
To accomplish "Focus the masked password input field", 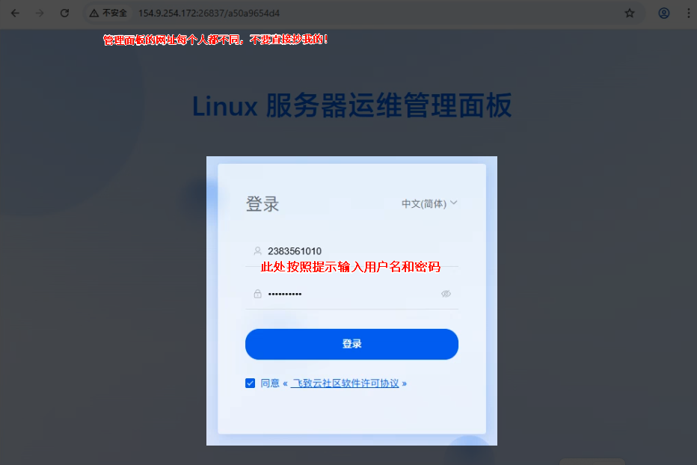I will (351, 294).
